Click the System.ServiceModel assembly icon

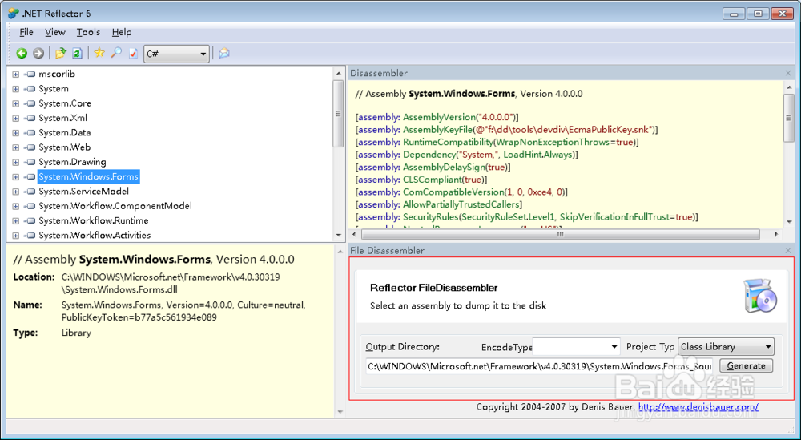click(x=30, y=191)
